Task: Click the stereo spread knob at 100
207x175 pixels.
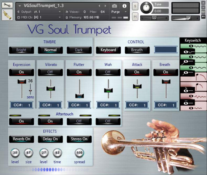Action: (79, 153)
